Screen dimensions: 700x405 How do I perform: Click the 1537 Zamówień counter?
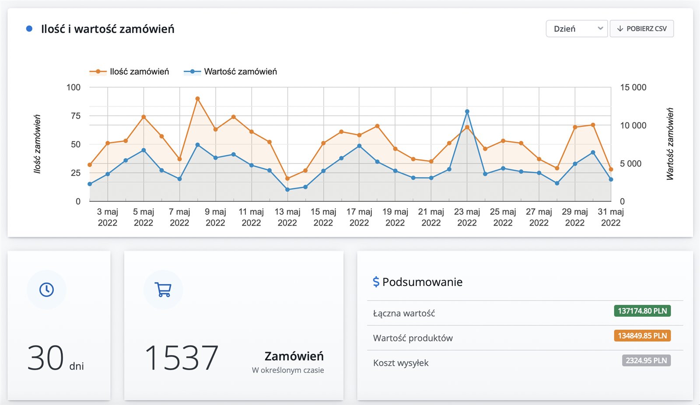click(x=182, y=358)
